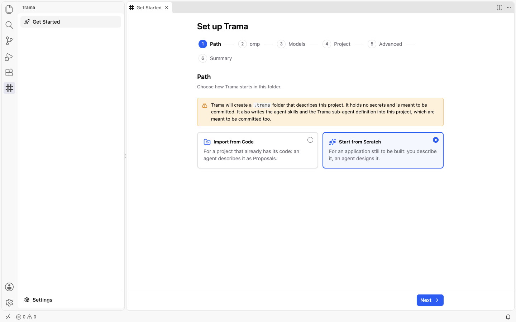The height and width of the screenshot is (322, 516).
Task: Click the .trama code text in the notice
Action: (x=262, y=105)
